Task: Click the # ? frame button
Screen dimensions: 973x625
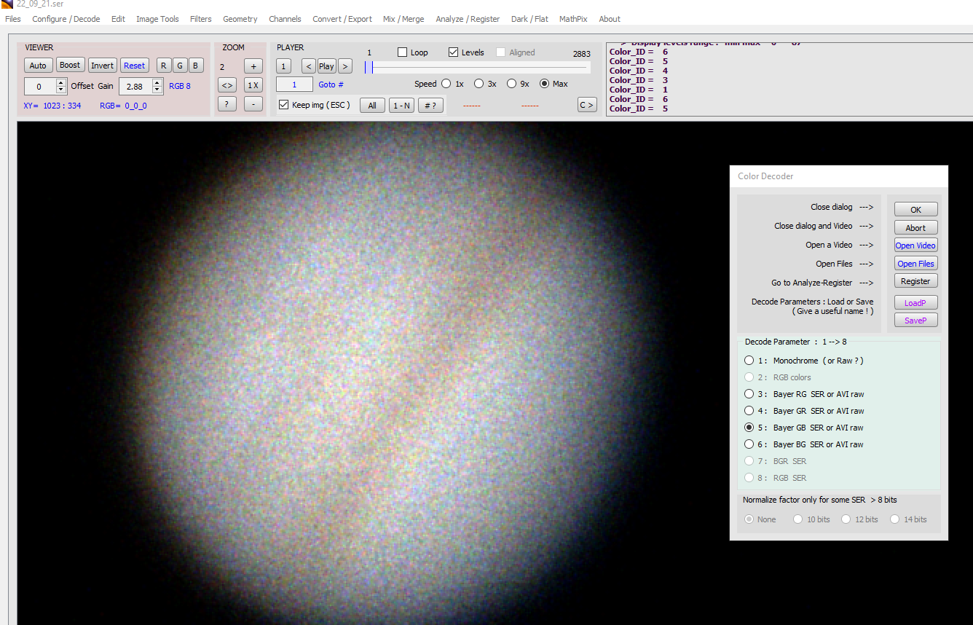Action: pyautogui.click(x=430, y=106)
